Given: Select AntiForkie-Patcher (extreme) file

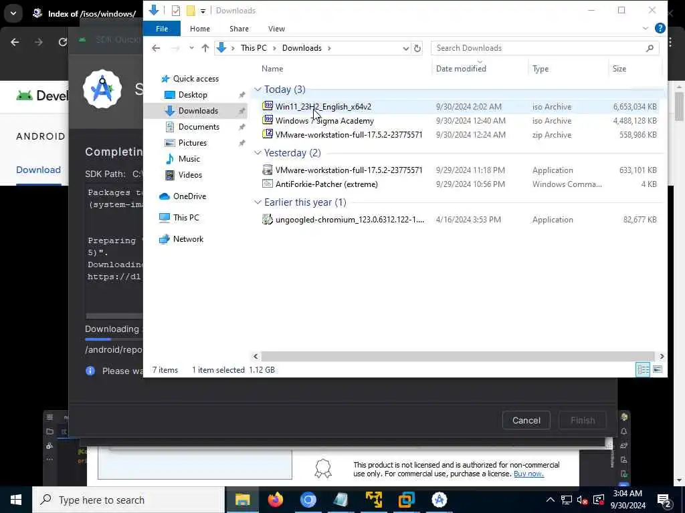Looking at the screenshot, I should point(326,184).
